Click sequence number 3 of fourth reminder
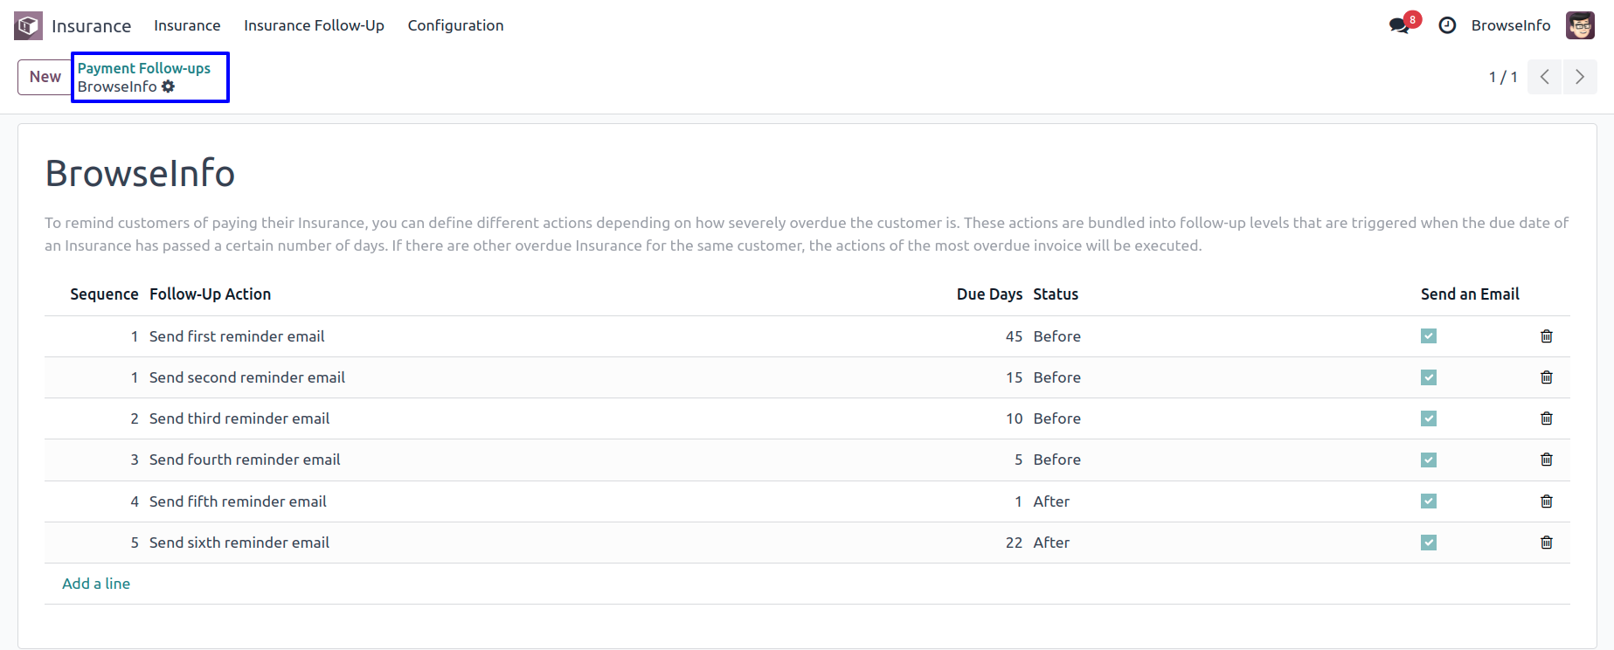The image size is (1614, 650). pyautogui.click(x=135, y=460)
